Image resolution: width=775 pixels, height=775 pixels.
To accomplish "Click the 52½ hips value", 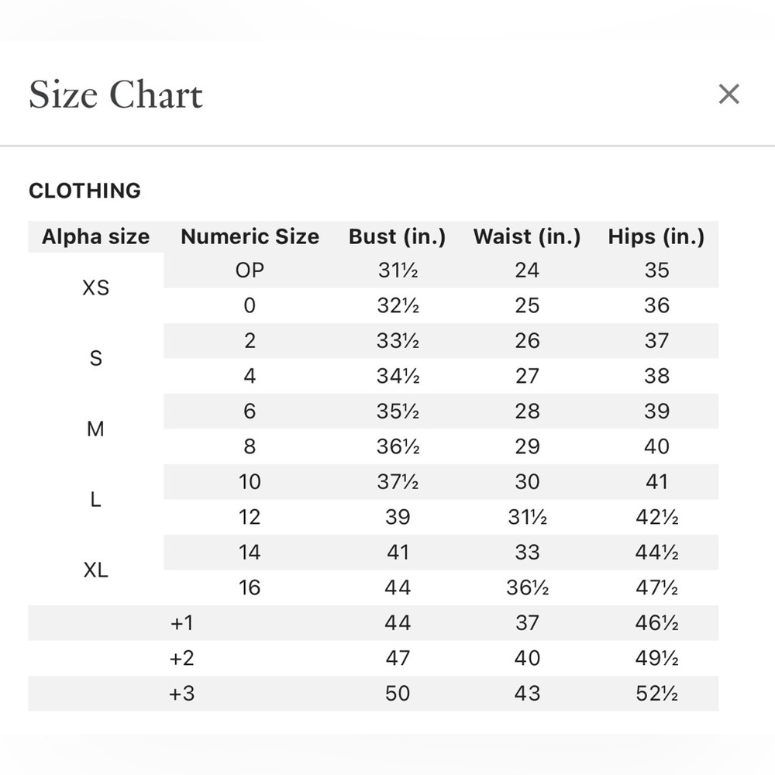I will pos(656,694).
